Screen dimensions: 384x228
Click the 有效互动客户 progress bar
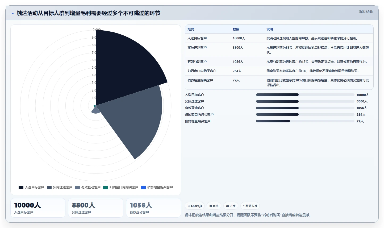tap(305, 108)
